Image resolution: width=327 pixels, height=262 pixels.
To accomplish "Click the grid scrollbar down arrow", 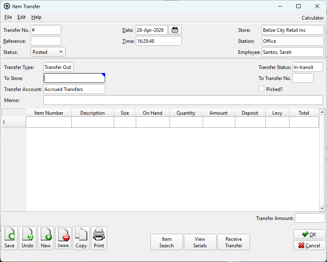I will pyautogui.click(x=322, y=209).
